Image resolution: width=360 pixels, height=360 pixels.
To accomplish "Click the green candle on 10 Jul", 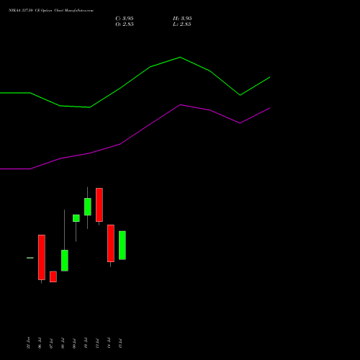I will point(88,207).
